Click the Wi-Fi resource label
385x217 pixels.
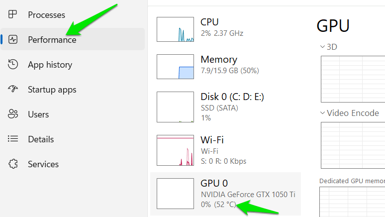(212, 140)
